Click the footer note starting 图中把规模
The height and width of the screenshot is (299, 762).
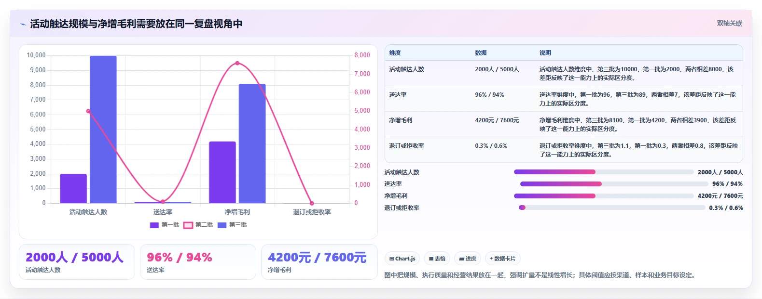(x=540, y=275)
